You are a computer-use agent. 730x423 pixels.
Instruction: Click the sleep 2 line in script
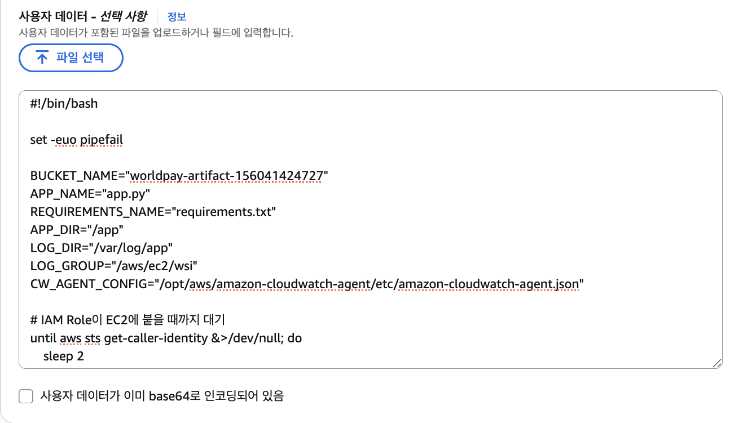(x=64, y=356)
